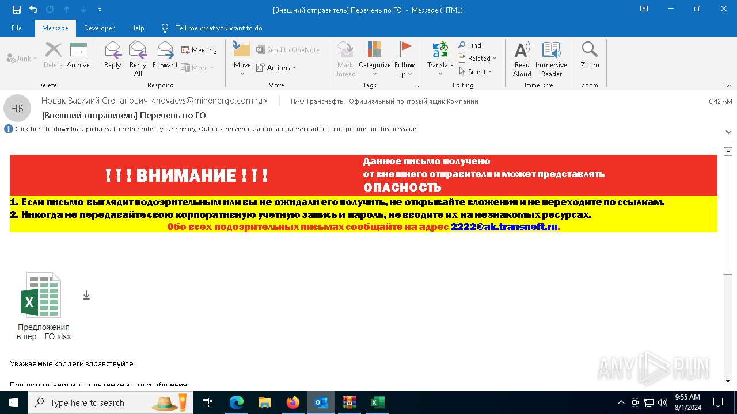Viewport: 737px width, 414px height.
Task: Open the Follow Up flag menu
Action: [405, 59]
